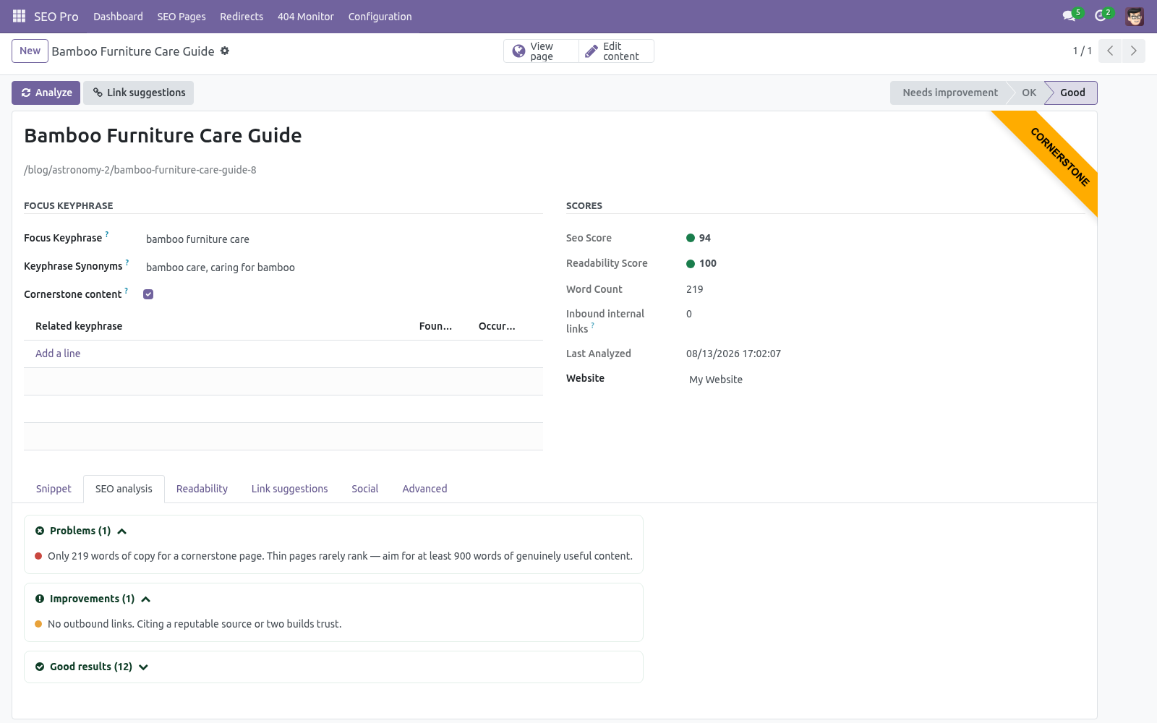1157x723 pixels.
Task: Open the apps grid menu icon
Action: coord(19,16)
